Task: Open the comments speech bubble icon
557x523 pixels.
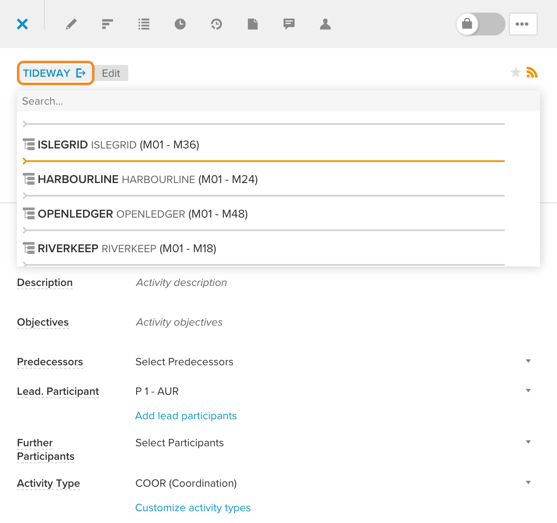Action: coord(289,24)
